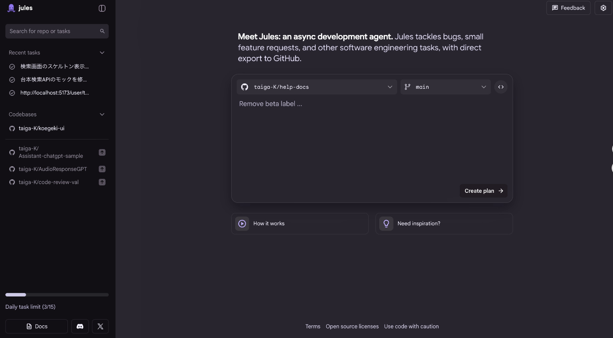Image resolution: width=613 pixels, height=338 pixels.
Task: Click upgrade arrow icon for code-review-val
Action: 102,182
